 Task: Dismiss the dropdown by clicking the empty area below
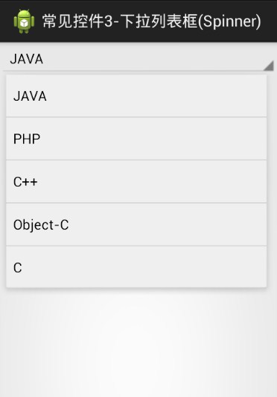tap(138, 343)
